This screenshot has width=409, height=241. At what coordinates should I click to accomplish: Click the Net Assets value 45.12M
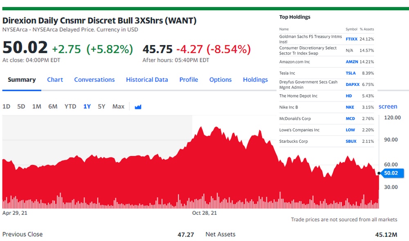386,235
